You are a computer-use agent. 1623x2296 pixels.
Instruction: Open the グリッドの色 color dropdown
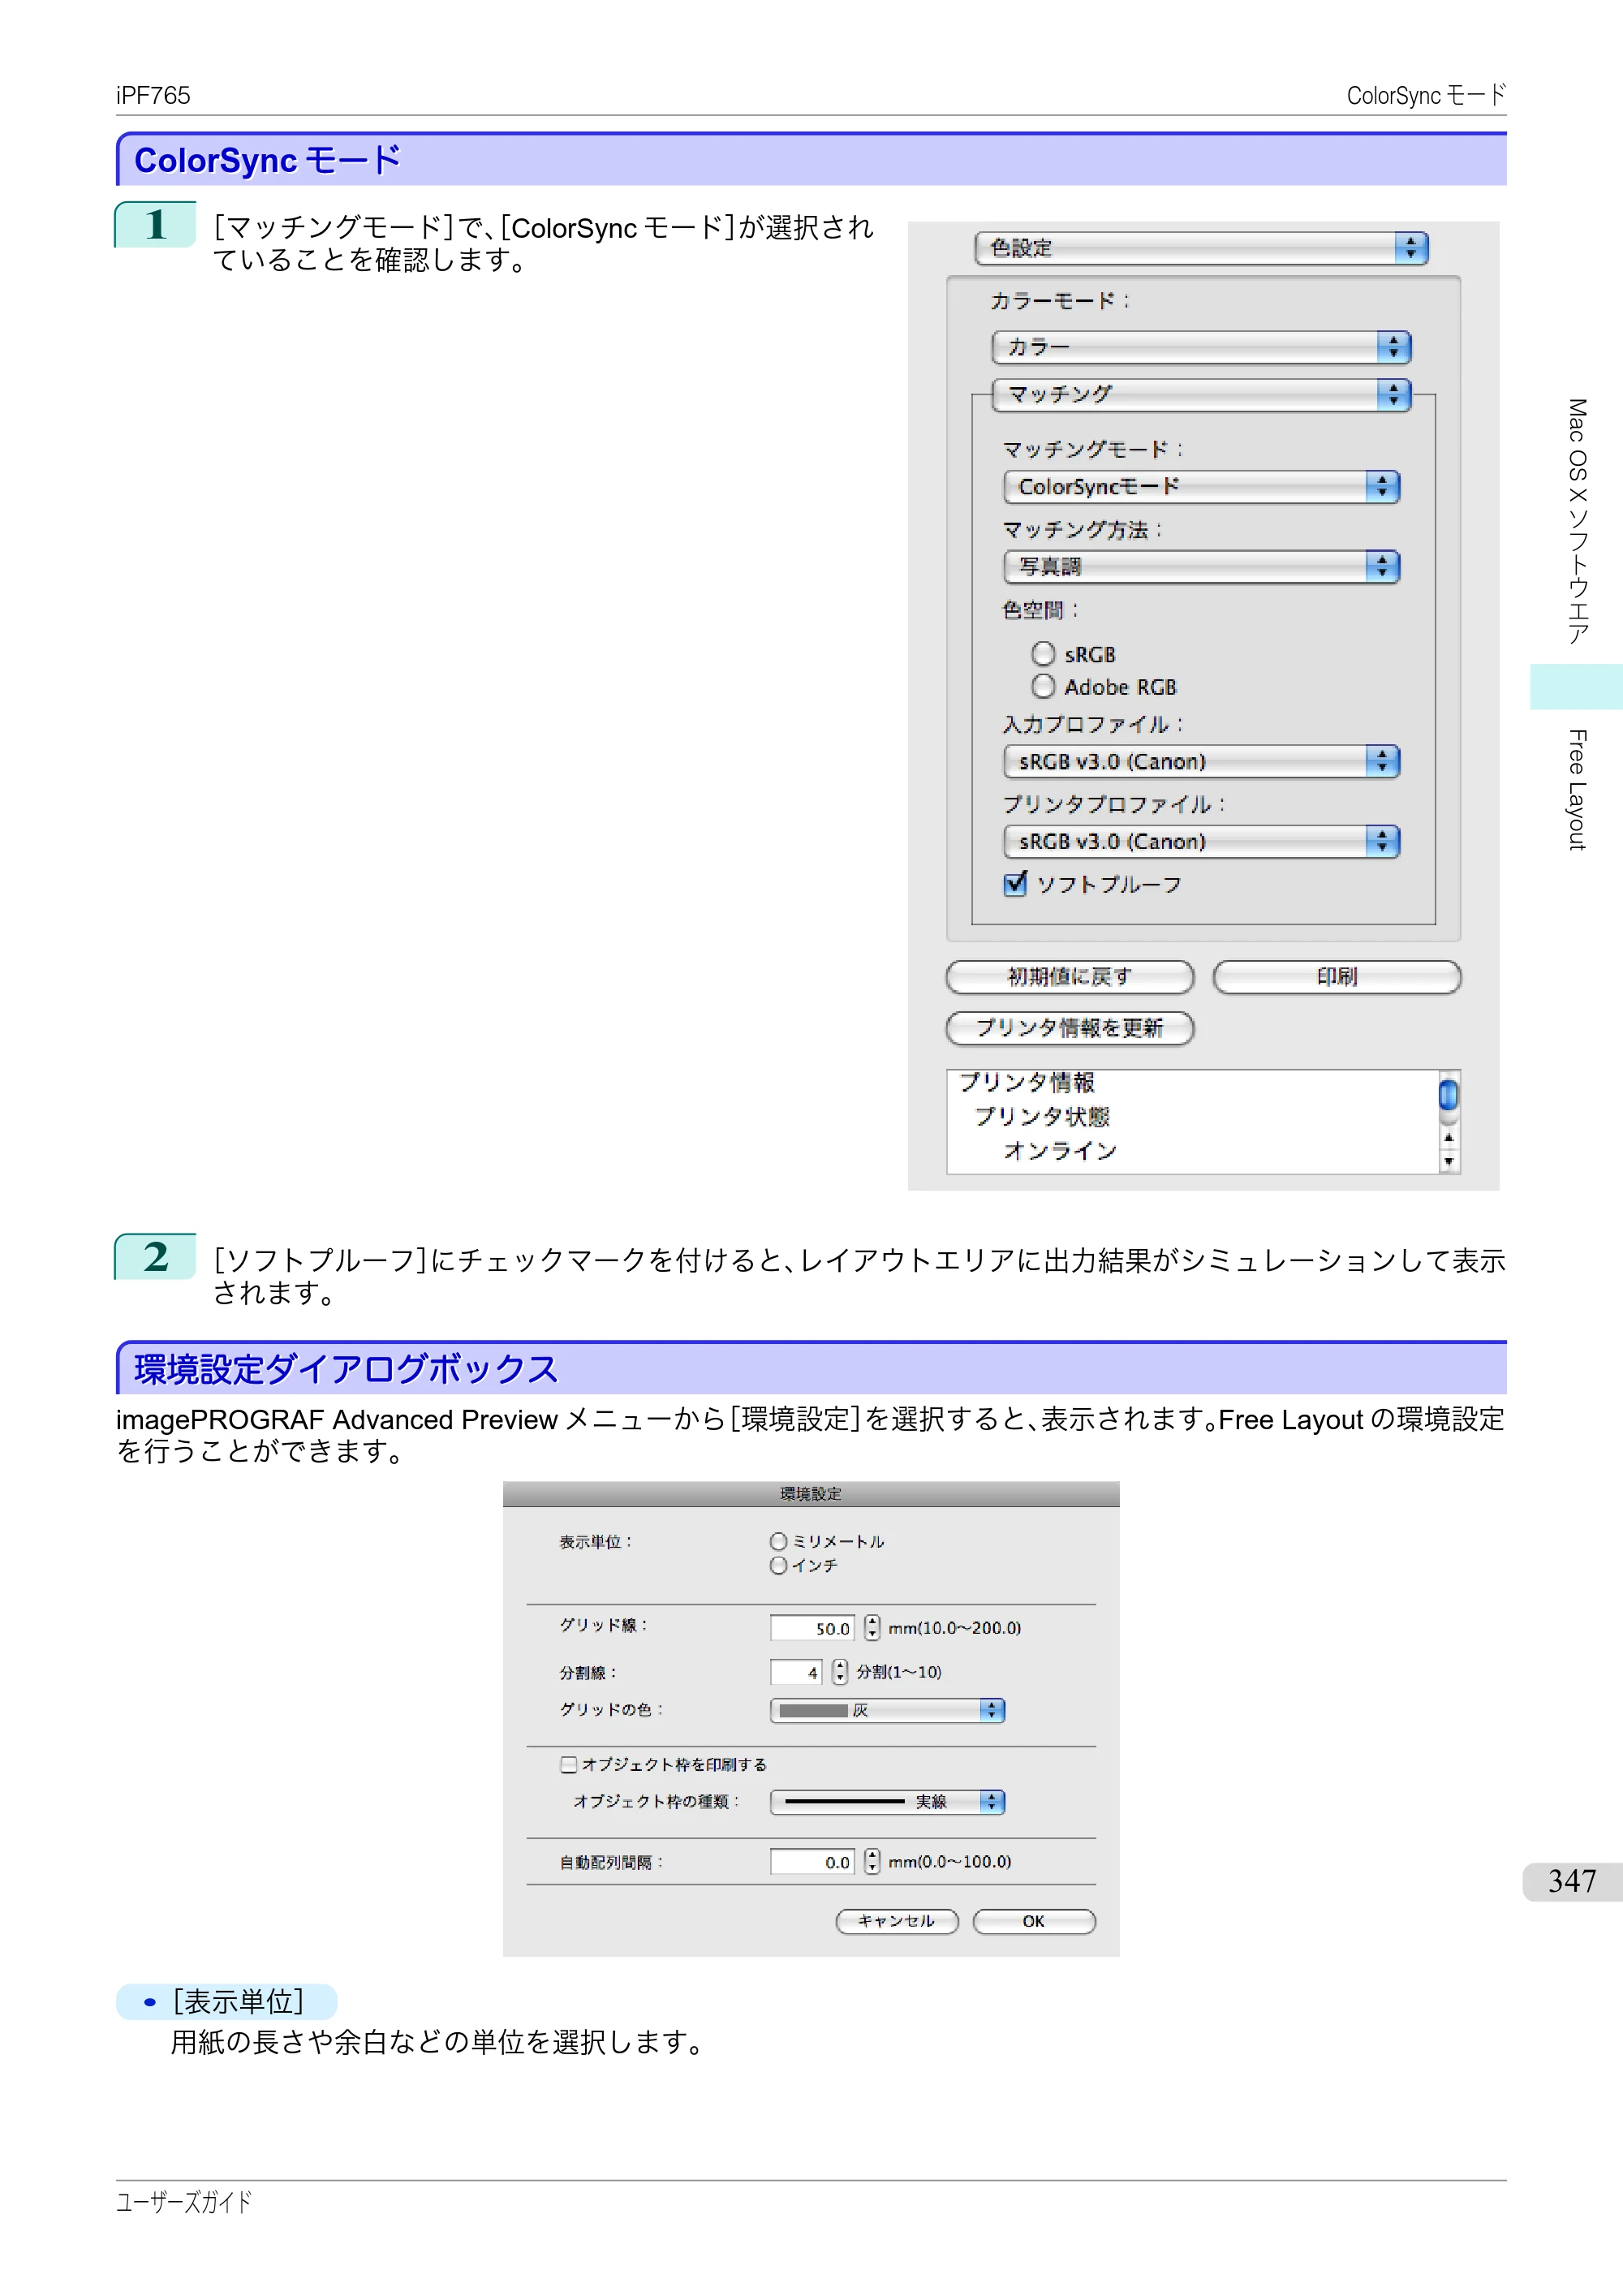click(887, 1711)
